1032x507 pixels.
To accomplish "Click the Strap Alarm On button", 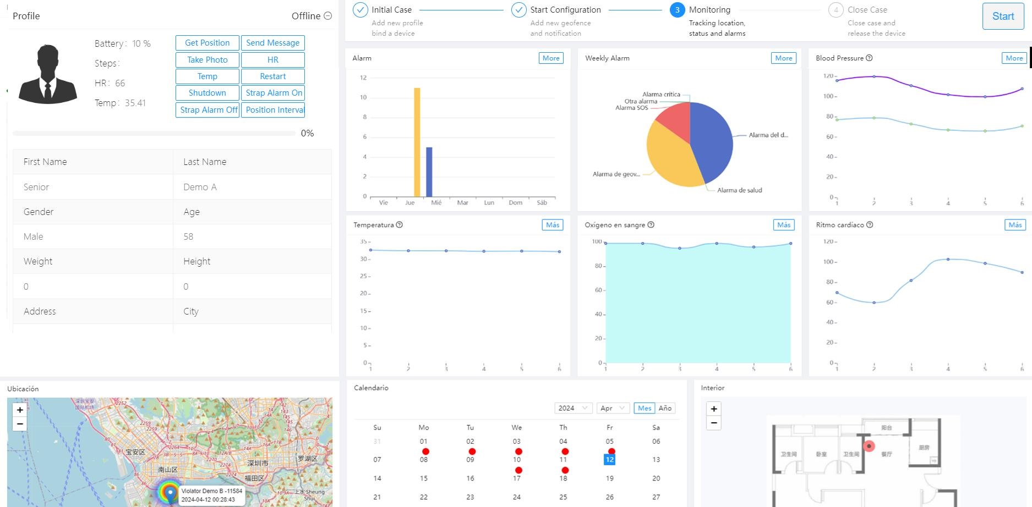I will pyautogui.click(x=273, y=93).
